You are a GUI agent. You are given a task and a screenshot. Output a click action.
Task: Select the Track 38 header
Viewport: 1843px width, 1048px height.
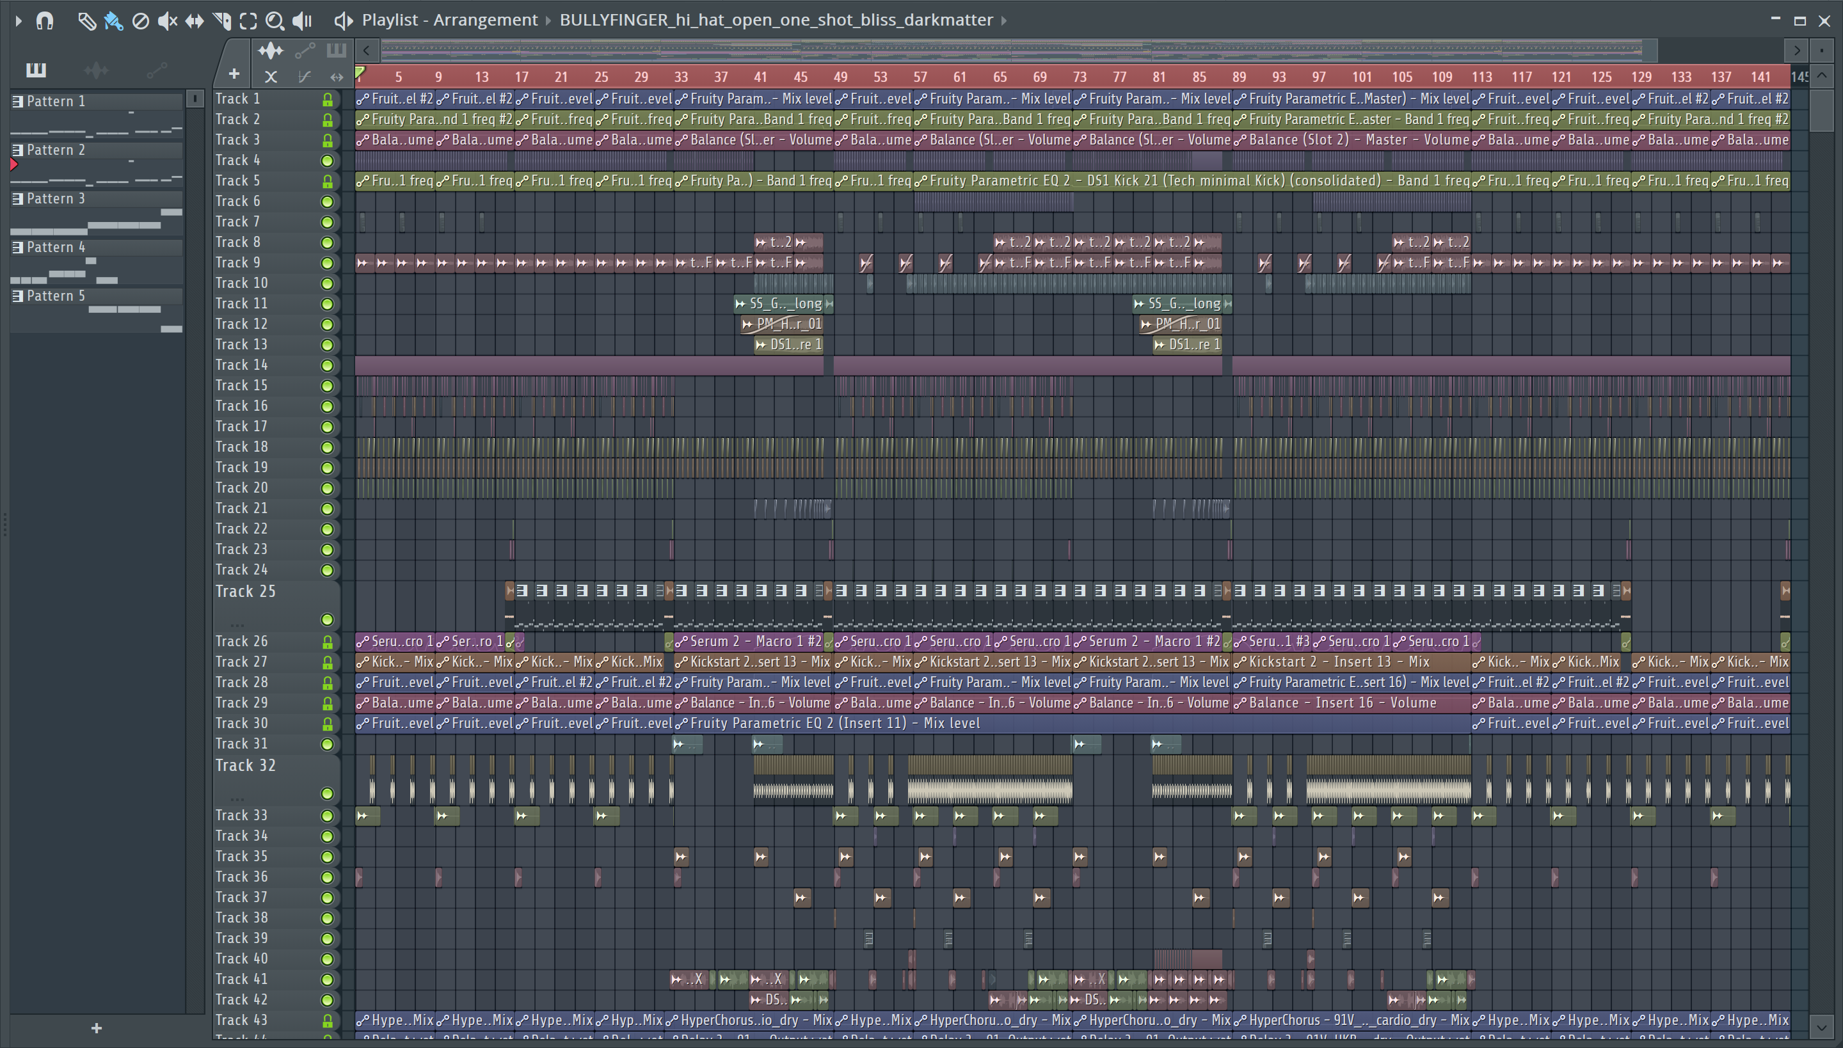[x=277, y=917]
